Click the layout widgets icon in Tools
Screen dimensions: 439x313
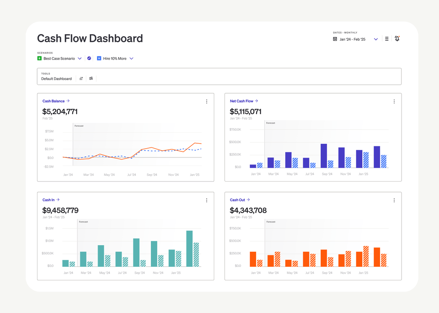[x=91, y=79]
